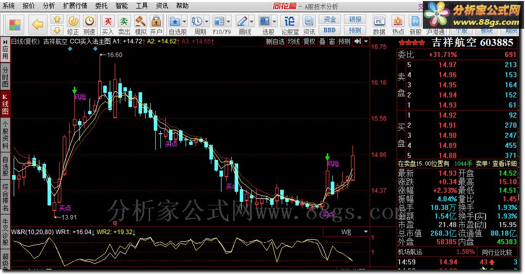Screen dimensions: 525x275
Task: Click the BBD button
Action: click(x=329, y=30)
